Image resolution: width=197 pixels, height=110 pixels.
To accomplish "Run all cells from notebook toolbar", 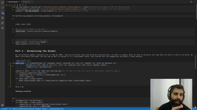I will pos(14,5).
